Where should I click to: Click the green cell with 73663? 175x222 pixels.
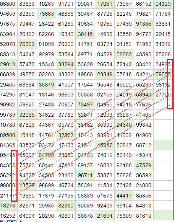[x=46, y=14]
